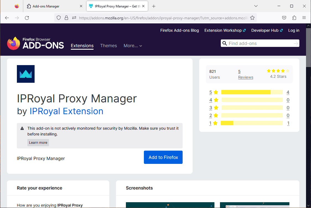The width and height of the screenshot is (311, 208).
Task: Open the Firefox application menu
Action: click(x=304, y=18)
